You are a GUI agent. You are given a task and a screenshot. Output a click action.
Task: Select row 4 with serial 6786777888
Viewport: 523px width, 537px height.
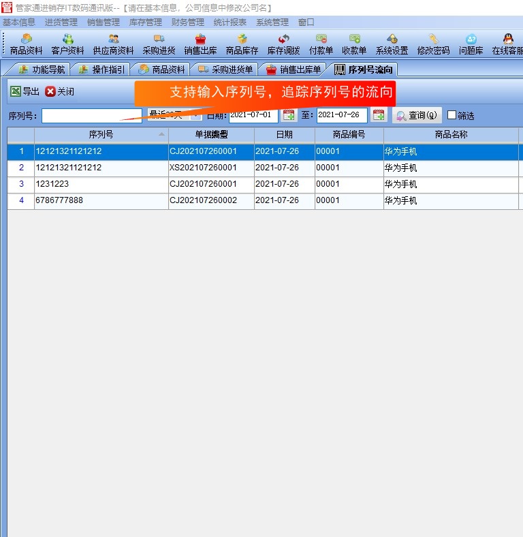click(x=101, y=200)
